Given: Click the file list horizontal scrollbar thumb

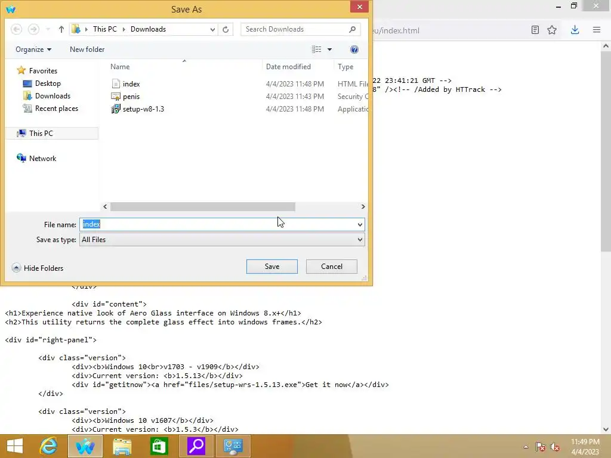Looking at the screenshot, I should 203,207.
